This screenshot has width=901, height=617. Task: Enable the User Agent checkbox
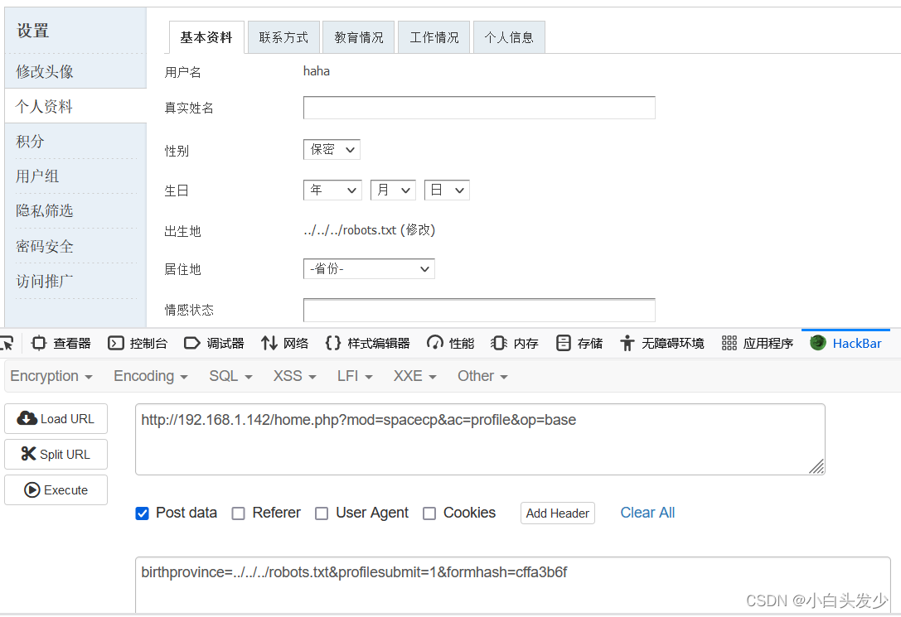[322, 513]
